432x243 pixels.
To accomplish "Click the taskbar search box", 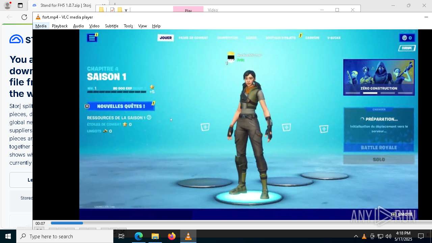I will 65,236.
